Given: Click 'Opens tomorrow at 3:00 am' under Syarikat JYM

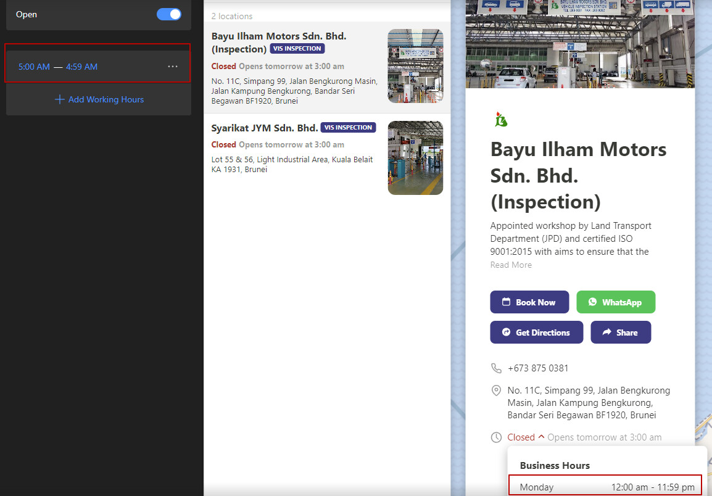Looking at the screenshot, I should pos(291,145).
